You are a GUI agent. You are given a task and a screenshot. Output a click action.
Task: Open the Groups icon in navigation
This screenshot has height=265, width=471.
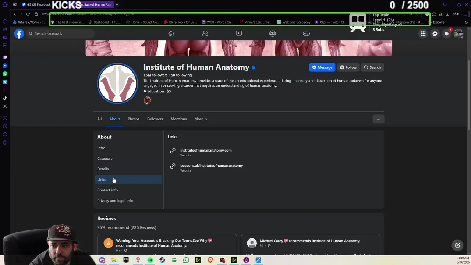pos(272,33)
